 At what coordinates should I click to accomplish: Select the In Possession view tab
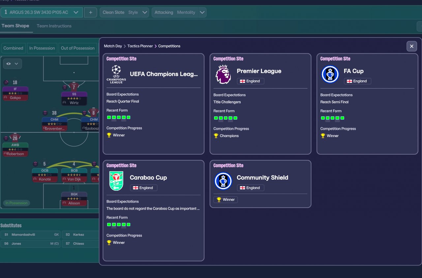pyautogui.click(x=42, y=48)
